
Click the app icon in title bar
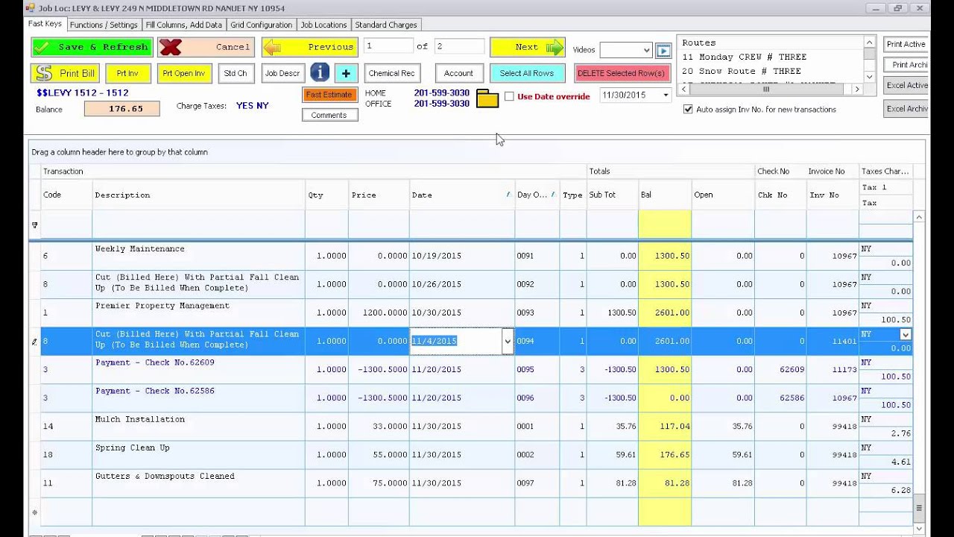pyautogui.click(x=31, y=7)
